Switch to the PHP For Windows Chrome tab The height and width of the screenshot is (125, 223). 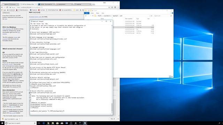click(x=28, y=5)
